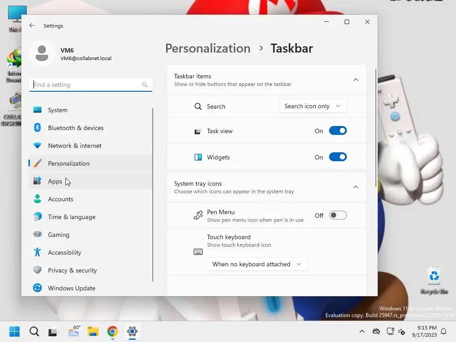Image resolution: width=456 pixels, height=342 pixels.
Task: Select Personalization in sidebar
Action: [x=91, y=163]
